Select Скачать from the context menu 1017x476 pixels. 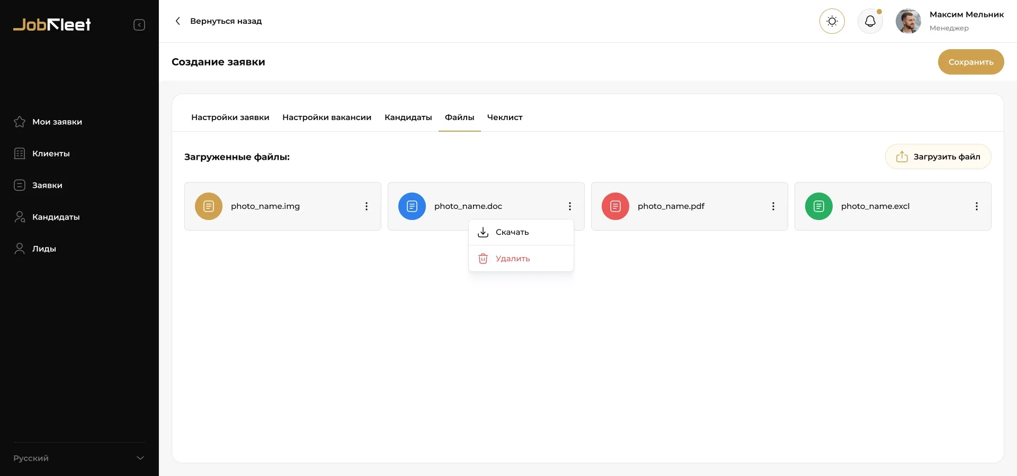(x=512, y=232)
